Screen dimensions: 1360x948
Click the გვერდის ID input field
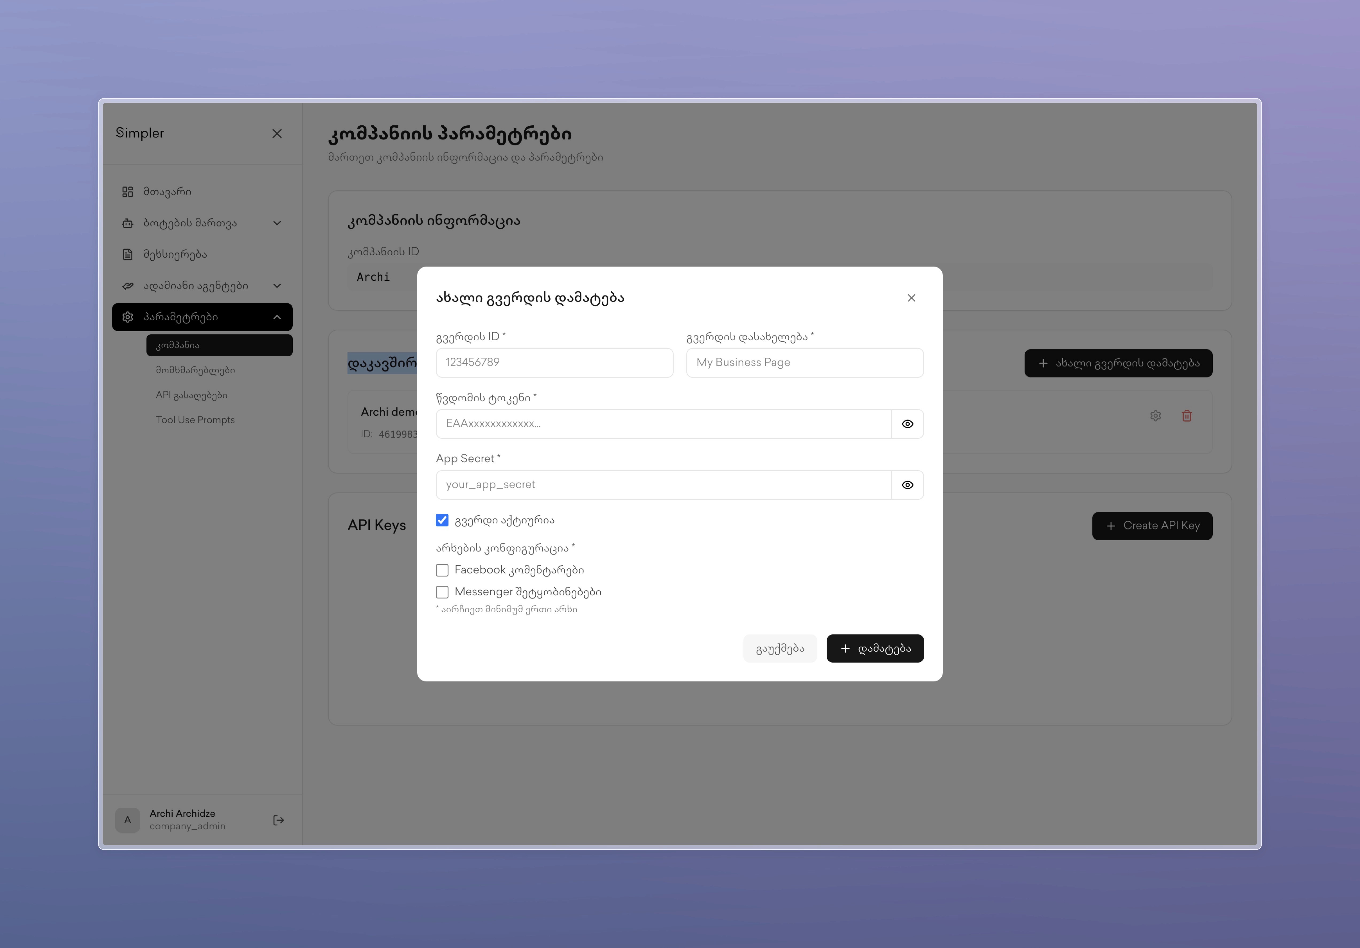[554, 363]
